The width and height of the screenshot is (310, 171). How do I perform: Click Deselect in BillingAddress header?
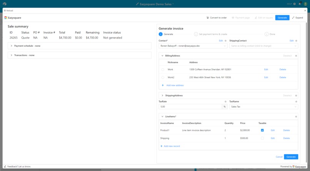coord(287,56)
